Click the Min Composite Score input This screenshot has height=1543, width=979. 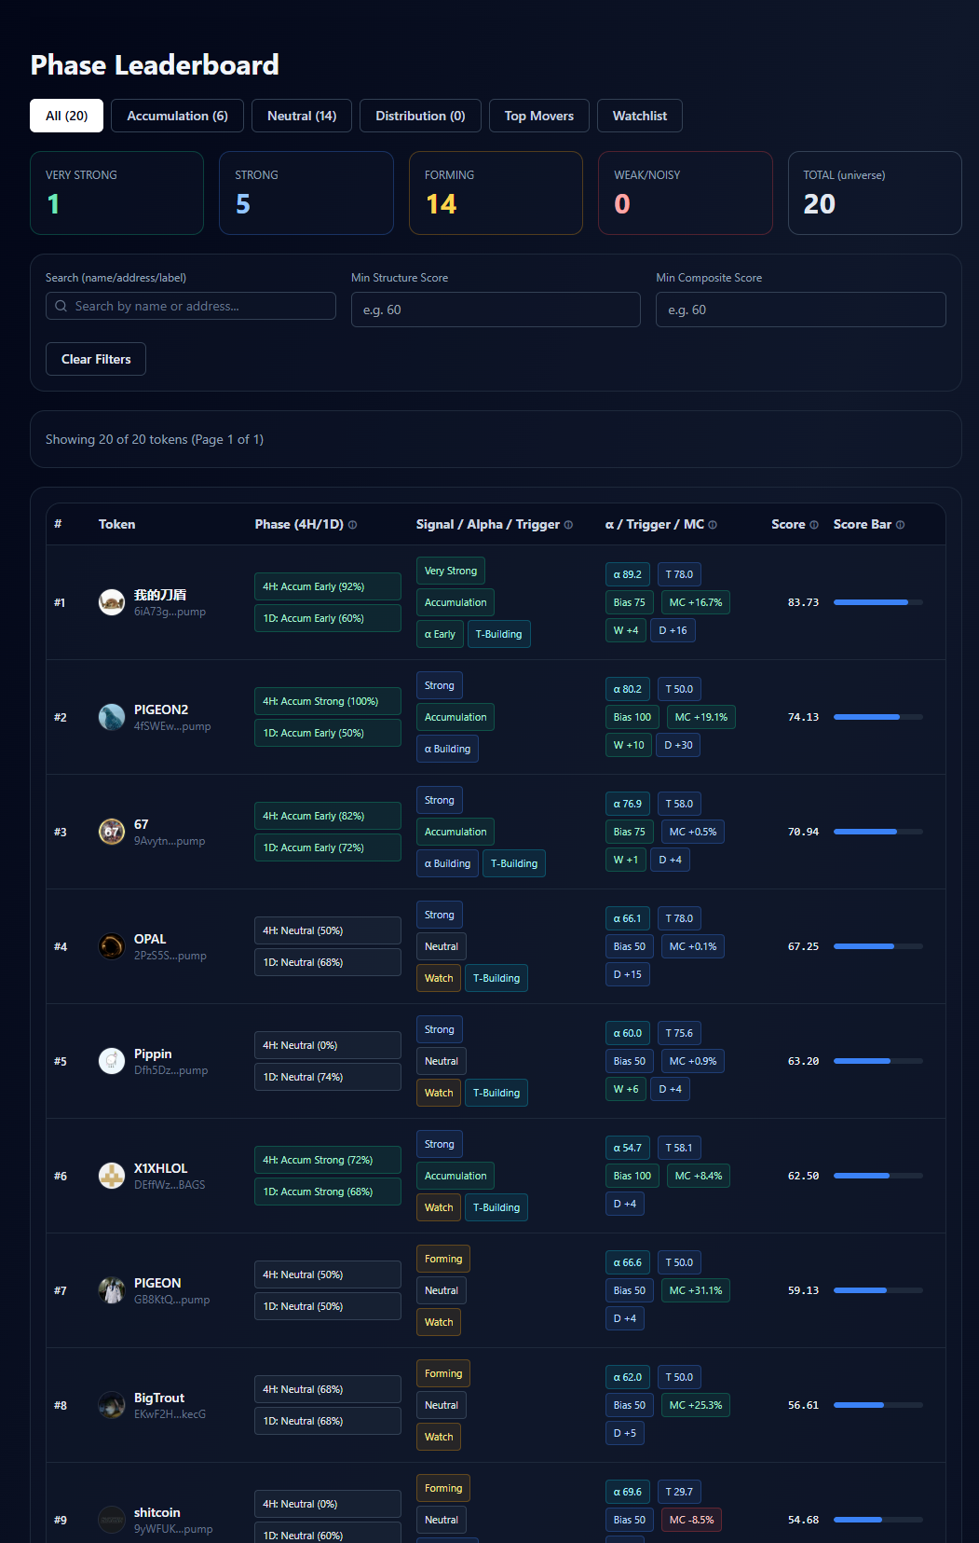tap(801, 310)
